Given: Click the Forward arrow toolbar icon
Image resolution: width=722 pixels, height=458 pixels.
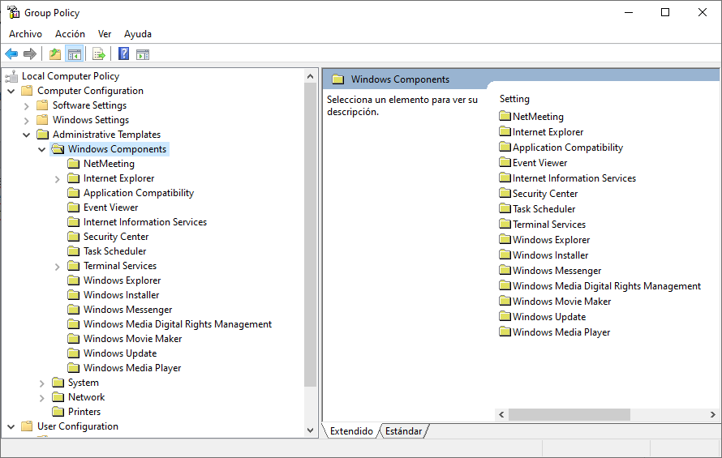Looking at the screenshot, I should [30, 54].
